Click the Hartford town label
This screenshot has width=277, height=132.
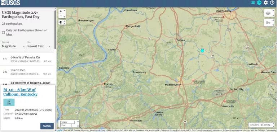tap(252, 64)
